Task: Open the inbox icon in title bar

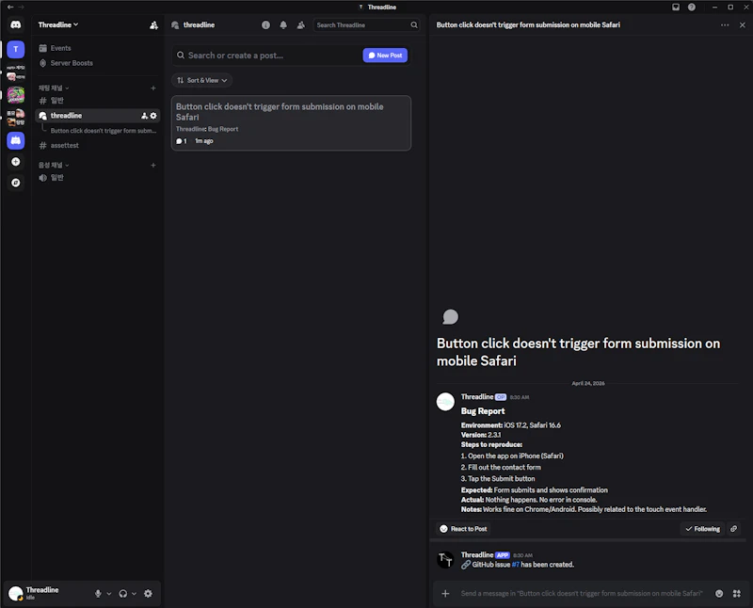Action: click(676, 7)
